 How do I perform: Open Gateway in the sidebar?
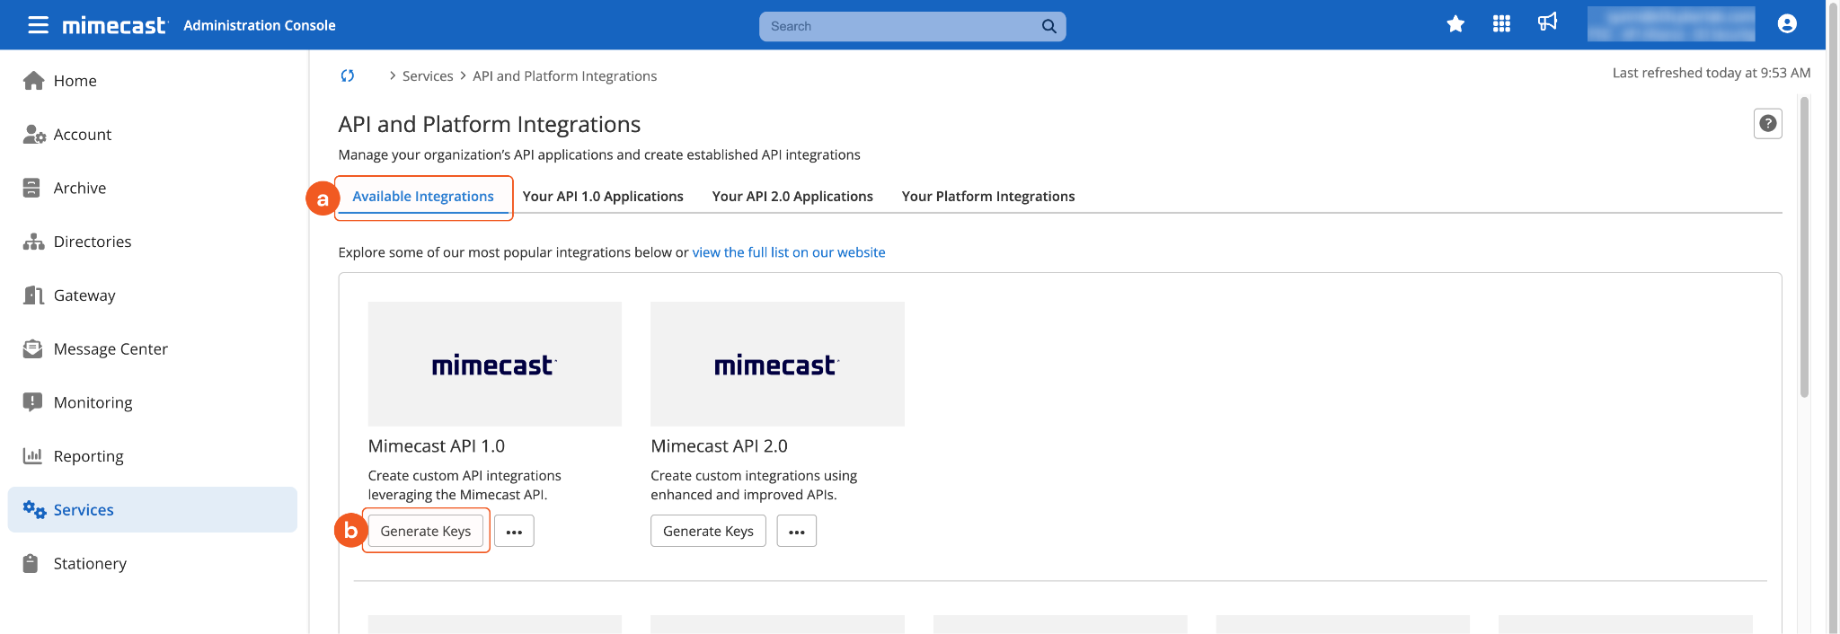click(84, 295)
